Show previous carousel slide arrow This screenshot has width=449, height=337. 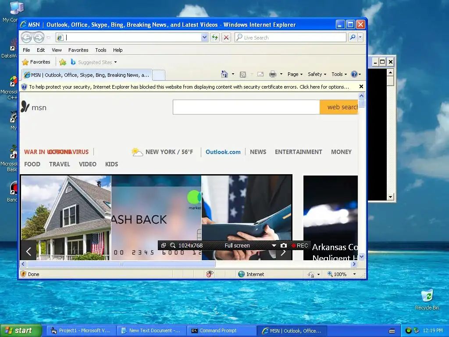(29, 251)
